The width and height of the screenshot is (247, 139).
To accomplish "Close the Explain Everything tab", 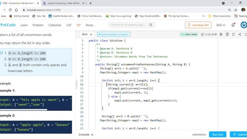I will (x=83, y=3).
